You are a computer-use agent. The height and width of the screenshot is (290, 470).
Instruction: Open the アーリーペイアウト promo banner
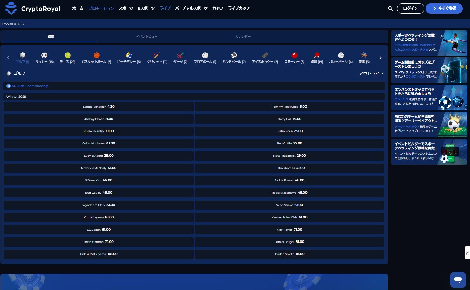pos(429,125)
